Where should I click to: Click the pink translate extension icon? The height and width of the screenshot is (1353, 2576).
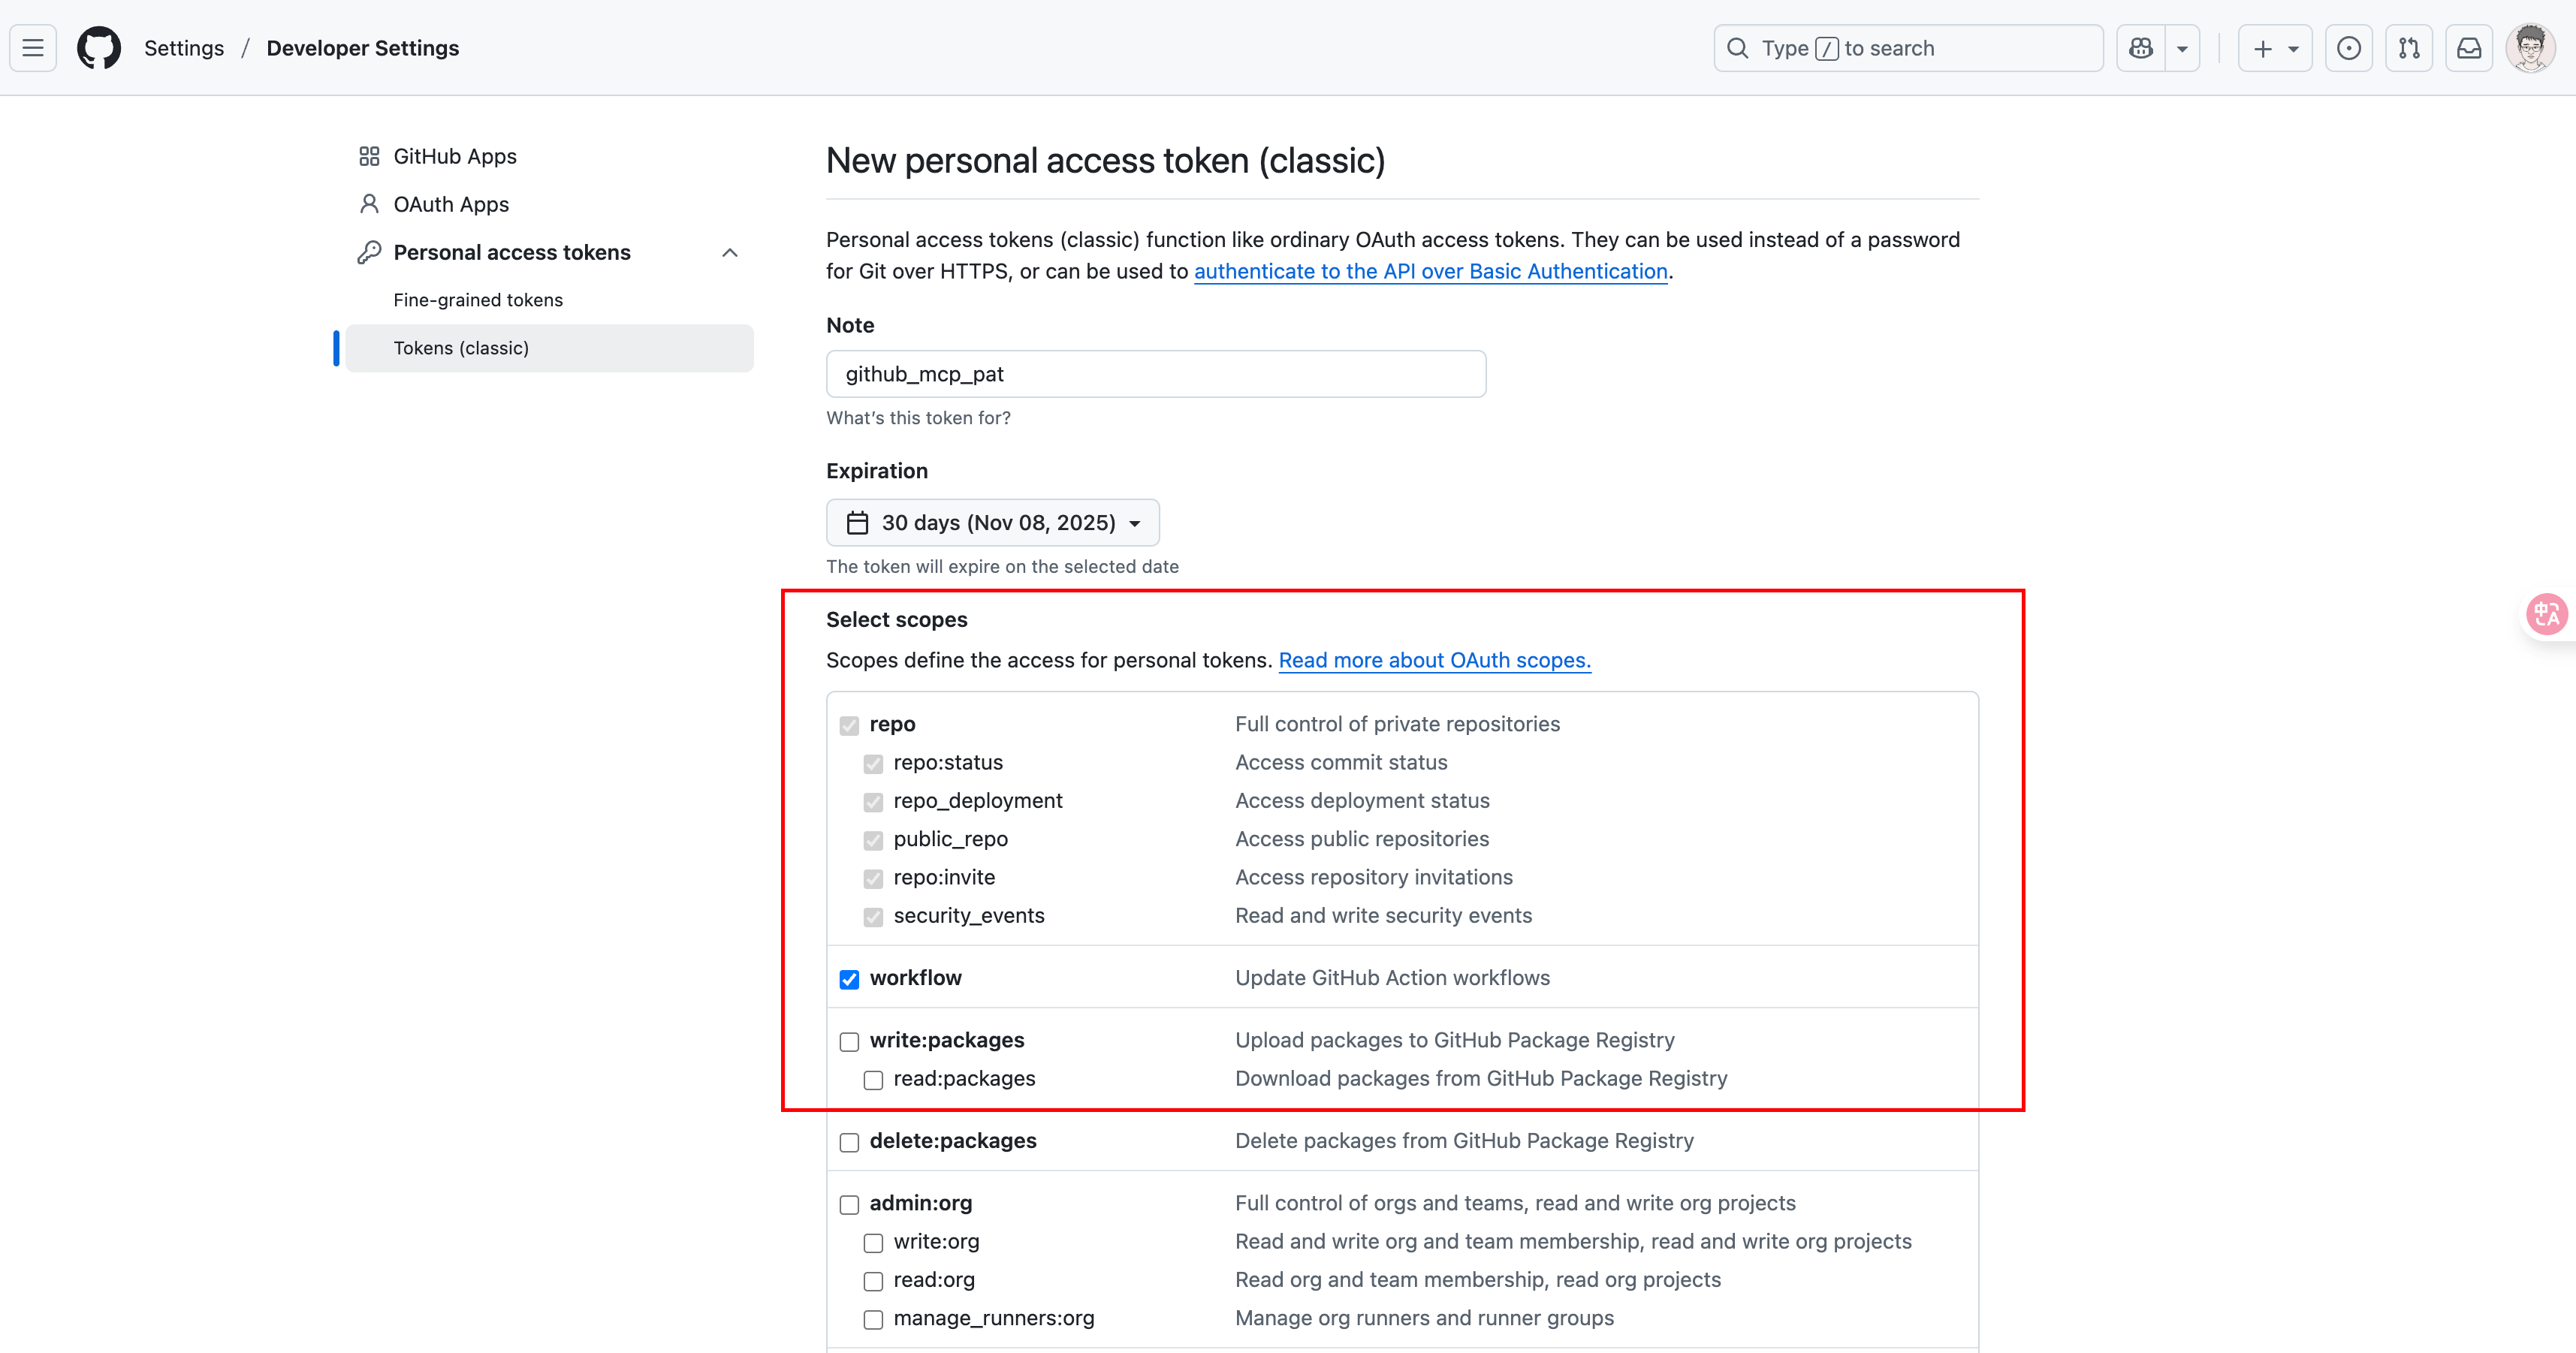pos(2546,614)
